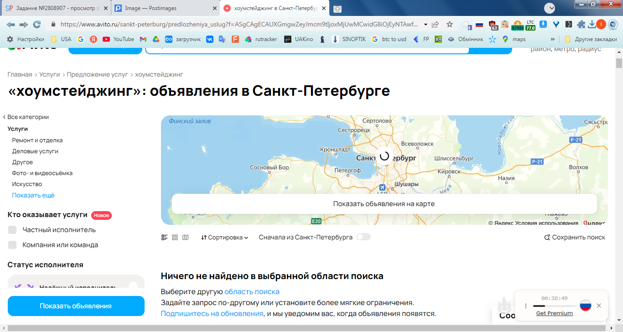Click the Главная breadcrumb link
This screenshot has height=332, width=623.
point(20,74)
